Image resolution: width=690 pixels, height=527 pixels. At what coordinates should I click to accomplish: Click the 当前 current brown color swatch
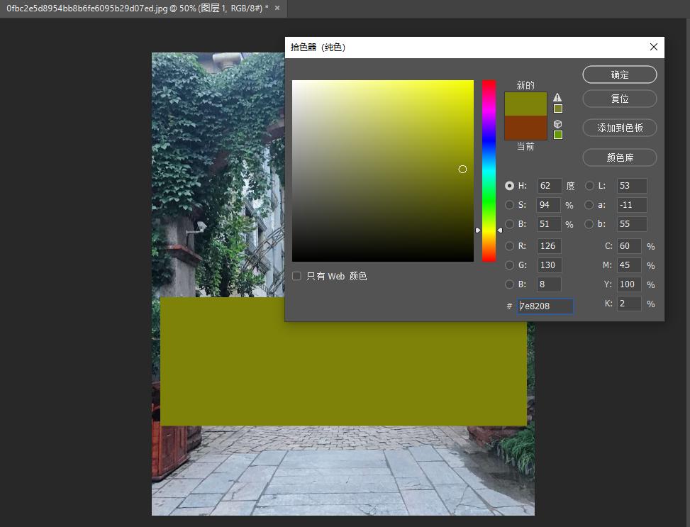tap(525, 128)
